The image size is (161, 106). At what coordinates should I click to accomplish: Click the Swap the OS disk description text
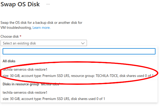[41, 23]
